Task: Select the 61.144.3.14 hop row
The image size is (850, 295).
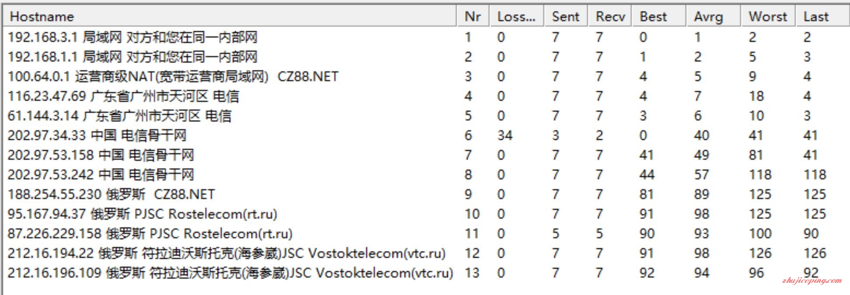Action: pyautogui.click(x=425, y=116)
